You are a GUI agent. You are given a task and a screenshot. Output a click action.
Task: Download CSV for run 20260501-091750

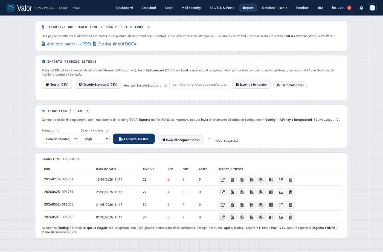click(x=262, y=218)
